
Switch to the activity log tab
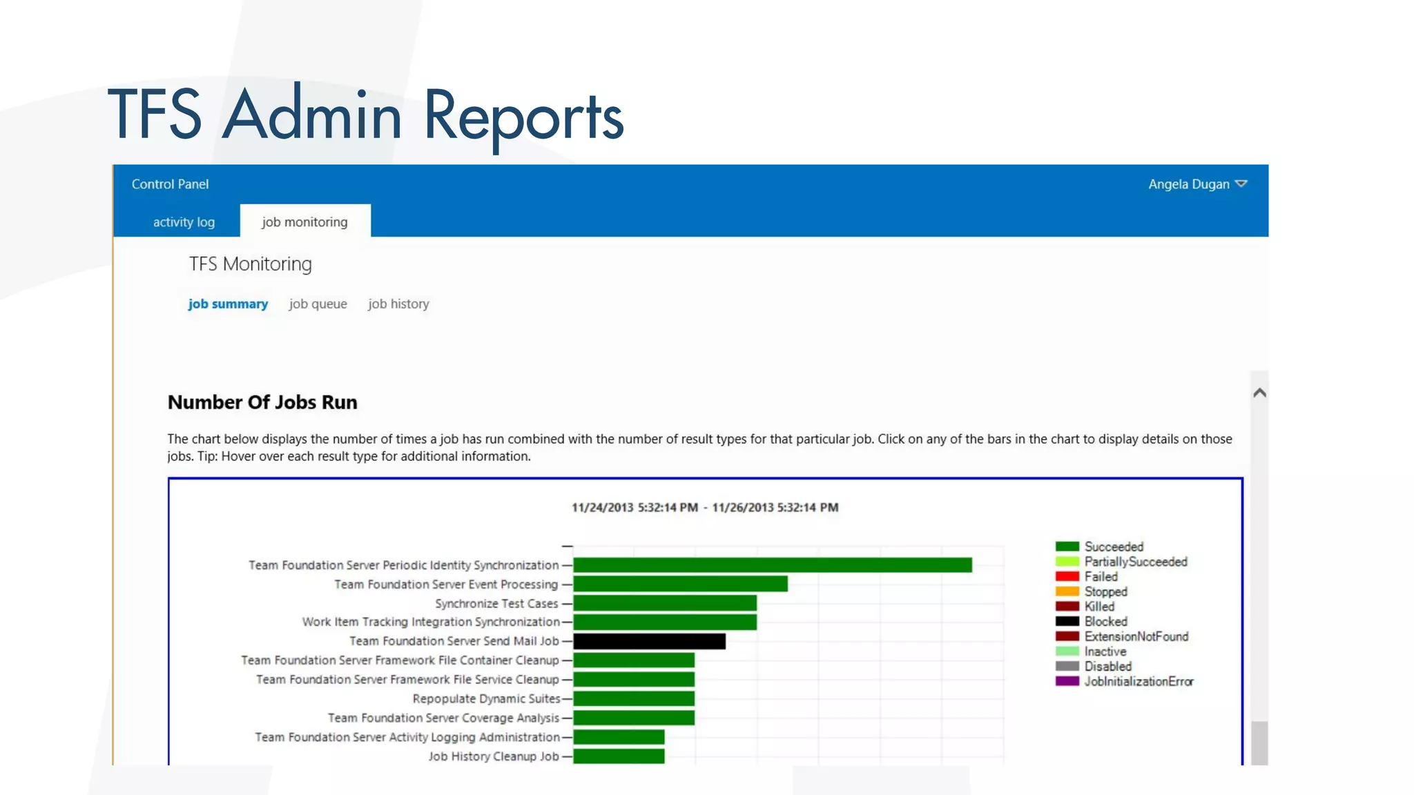tap(184, 222)
